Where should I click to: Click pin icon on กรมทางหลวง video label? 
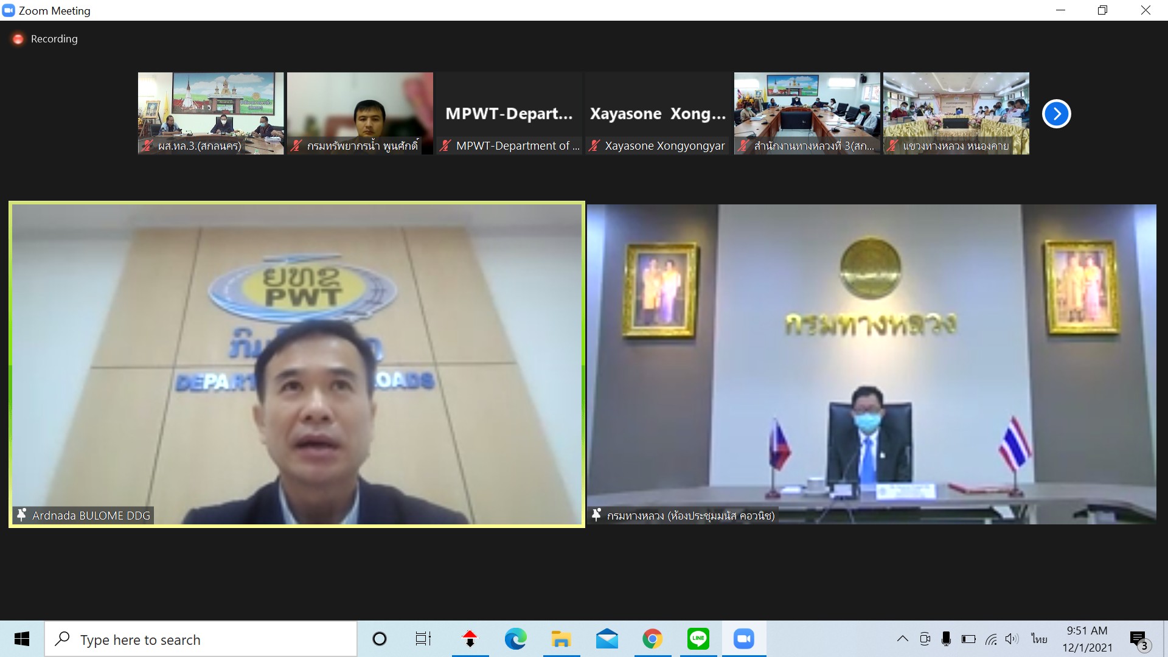596,515
